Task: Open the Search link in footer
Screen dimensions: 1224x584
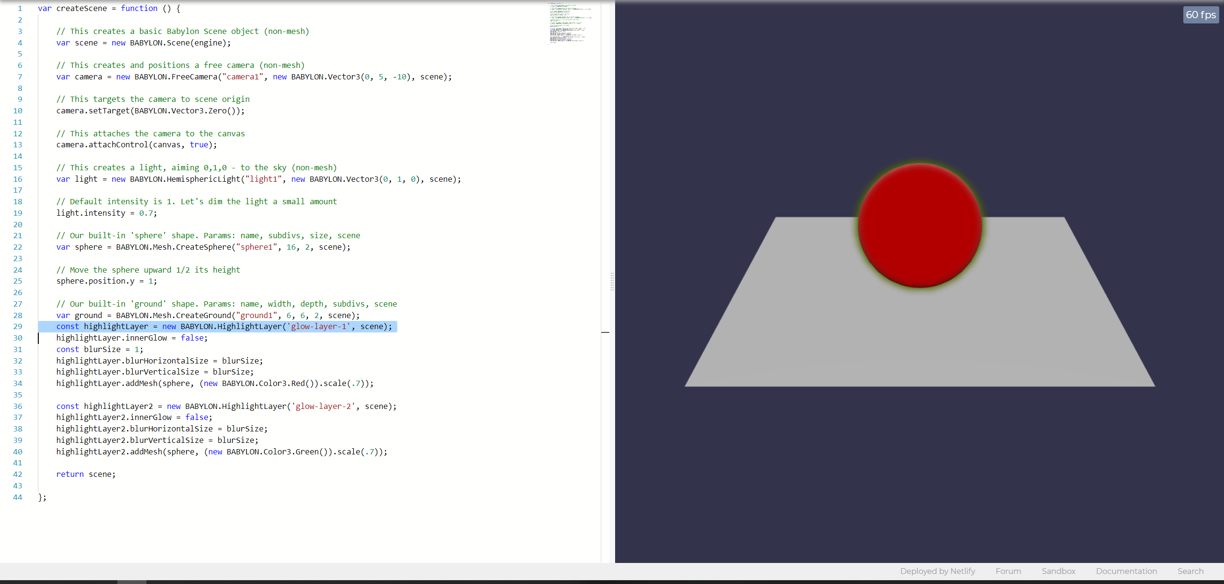Action: coord(1190,571)
